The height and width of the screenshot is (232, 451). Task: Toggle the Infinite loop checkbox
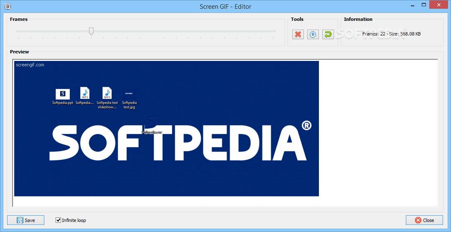[x=59, y=220]
